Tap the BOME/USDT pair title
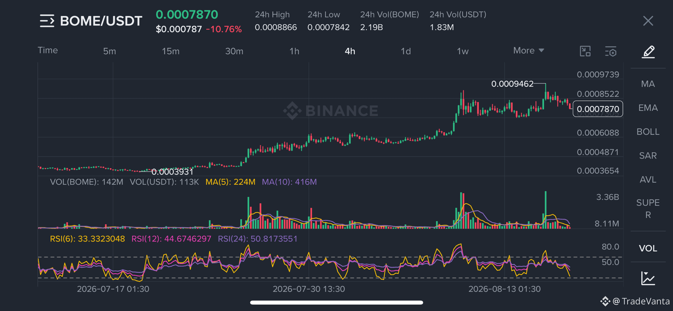This screenshot has height=311, width=673. click(101, 21)
